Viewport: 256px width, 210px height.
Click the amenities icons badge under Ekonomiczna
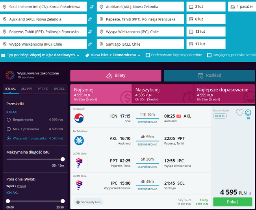(220, 116)
